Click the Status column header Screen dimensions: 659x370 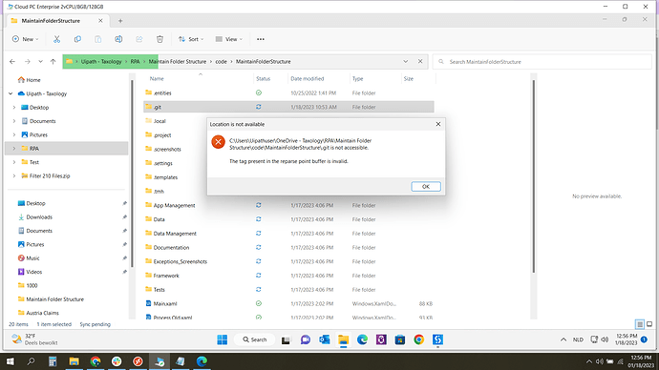263,79
